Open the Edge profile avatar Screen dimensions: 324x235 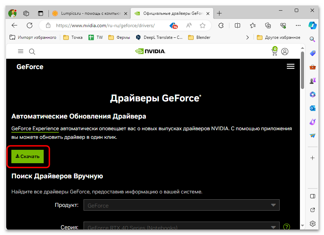(x=13, y=13)
